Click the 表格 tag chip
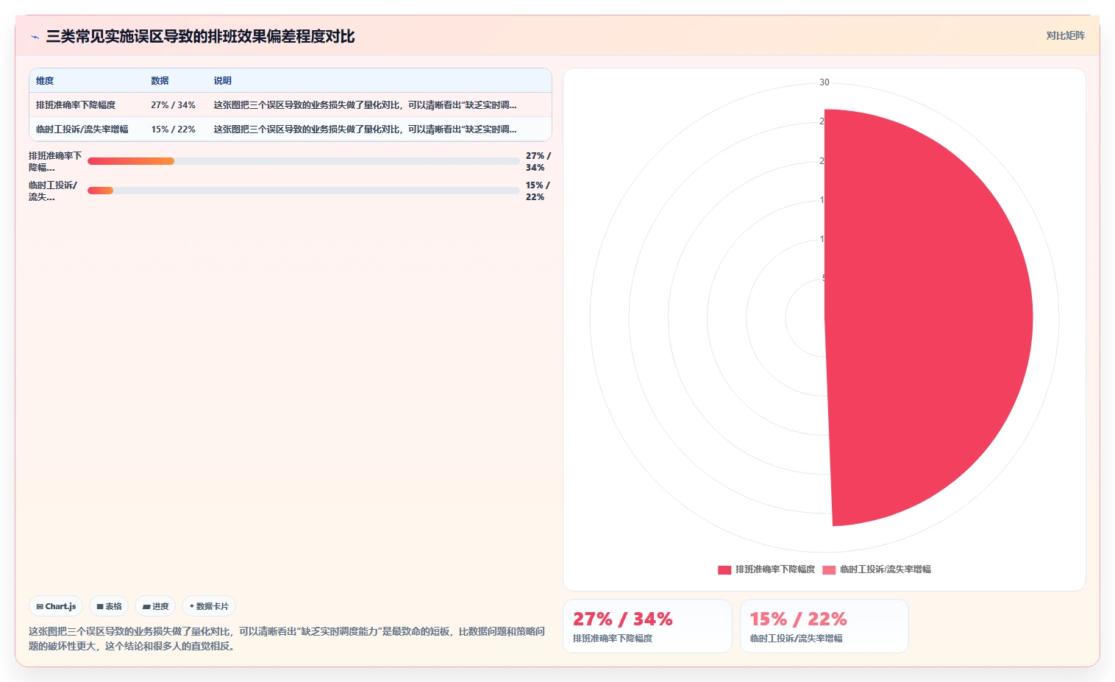The image size is (1115, 682). [109, 606]
